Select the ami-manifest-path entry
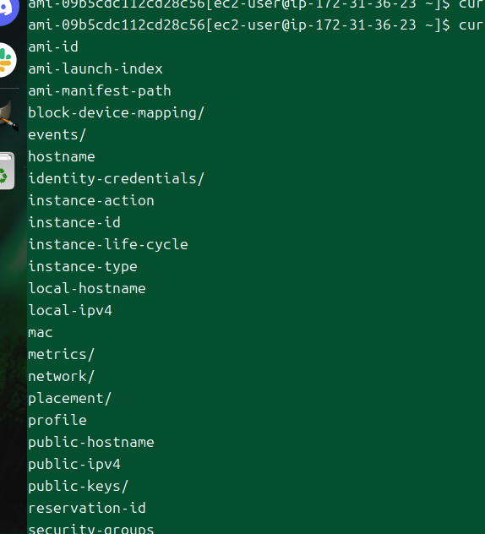485x534 pixels. pyautogui.click(x=100, y=91)
